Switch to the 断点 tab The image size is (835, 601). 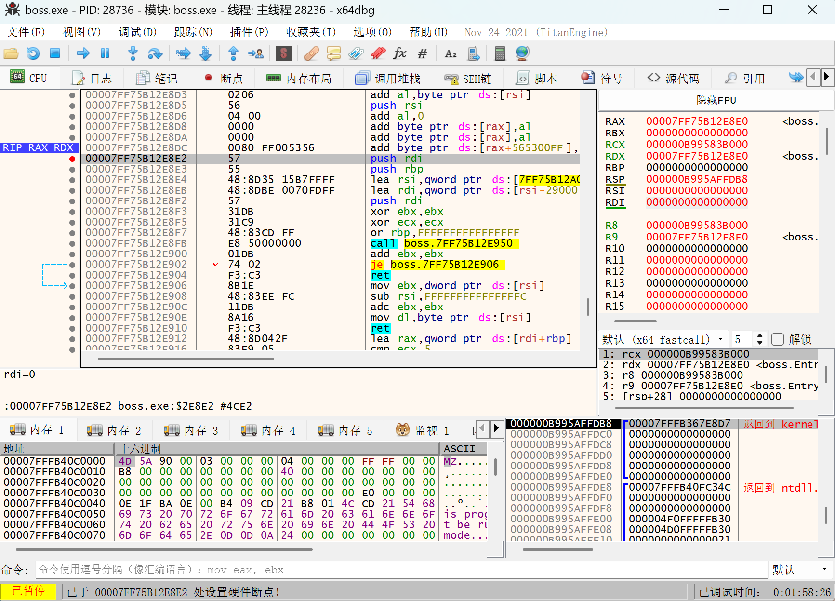[224, 78]
